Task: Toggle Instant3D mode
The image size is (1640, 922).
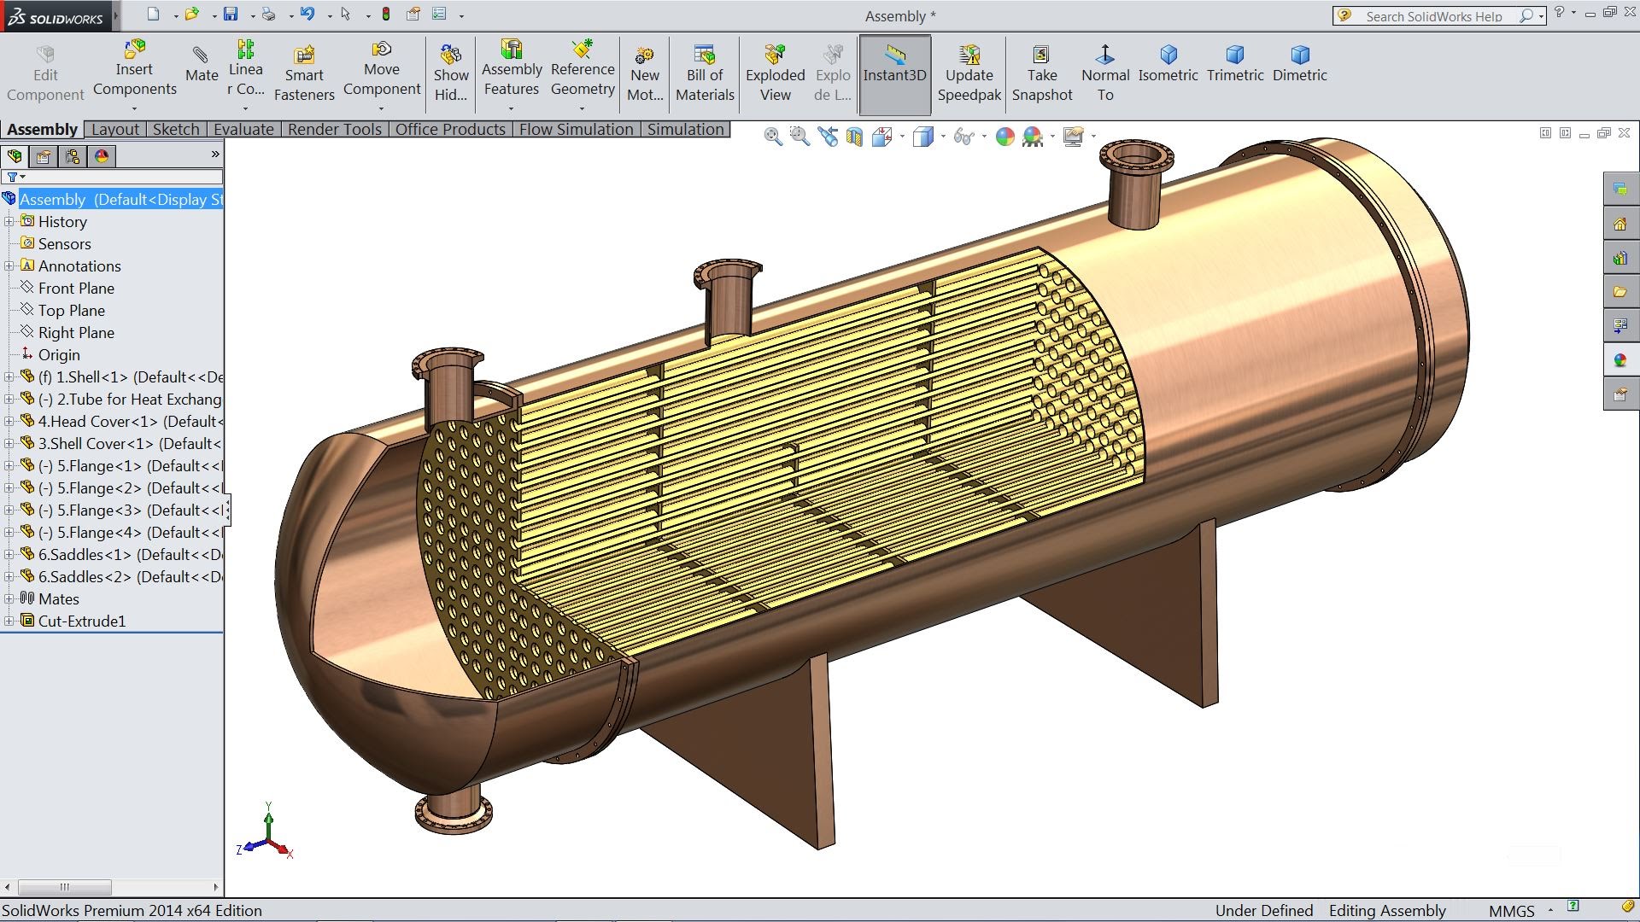Action: [894, 74]
